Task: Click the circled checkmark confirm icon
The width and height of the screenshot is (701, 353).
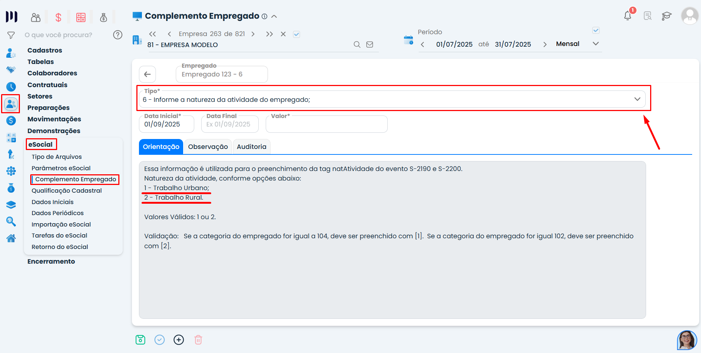Action: [x=160, y=340]
